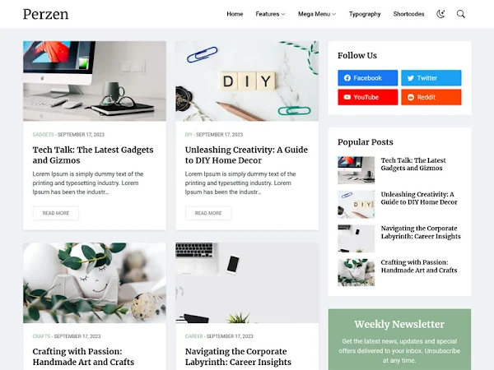Click the Twitter bird icon in Follow Us

tap(411, 78)
